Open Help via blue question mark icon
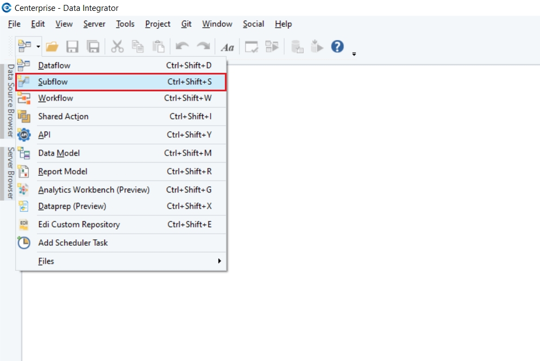540x361 pixels. (337, 46)
